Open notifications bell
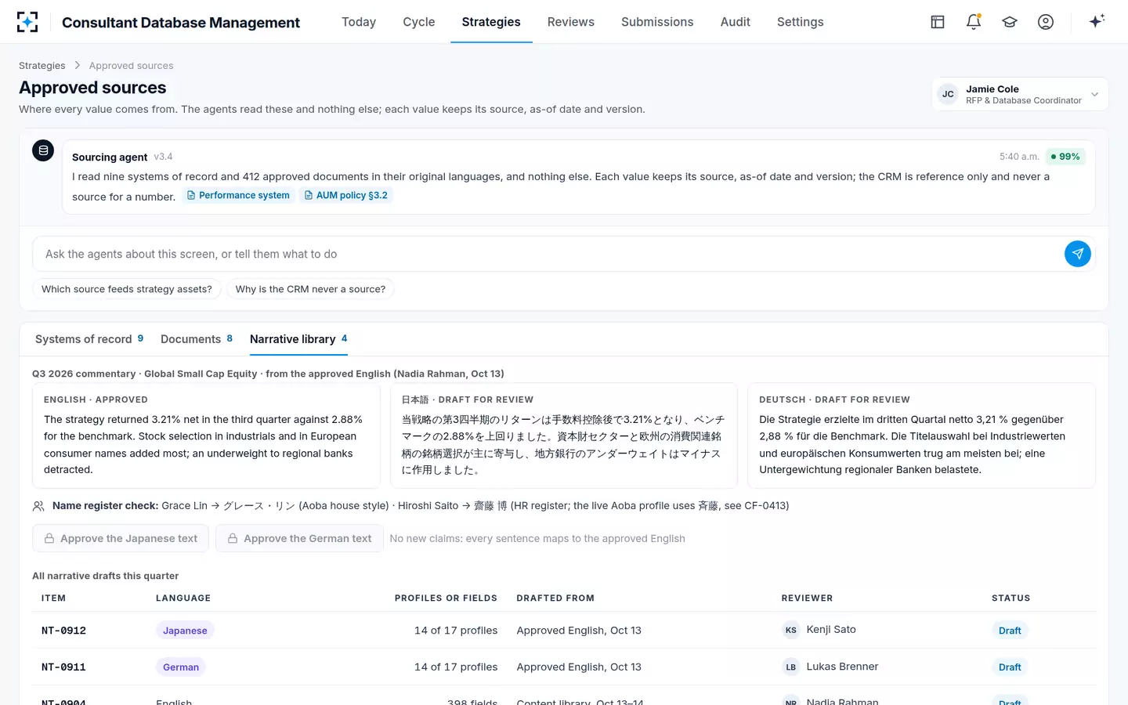The image size is (1128, 705). tap(974, 22)
